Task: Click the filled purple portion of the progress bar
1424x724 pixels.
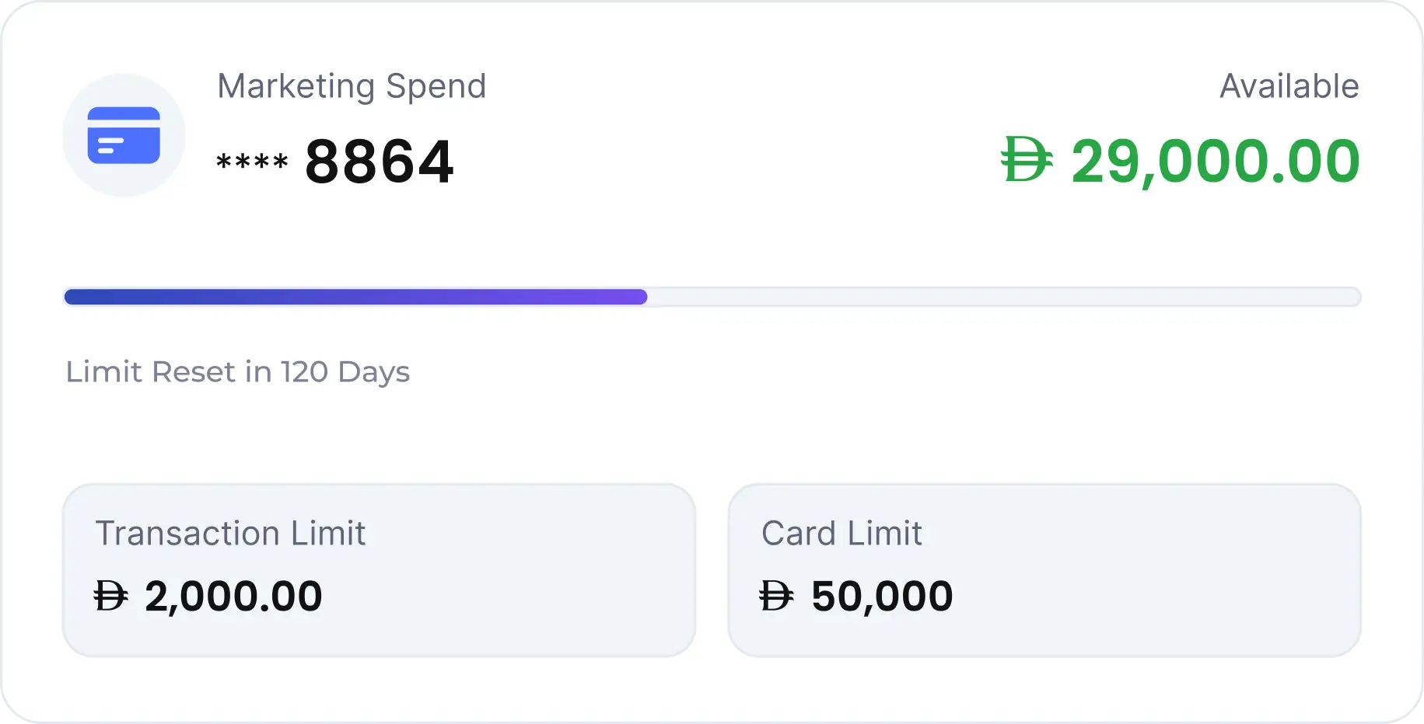Action: (x=350, y=297)
